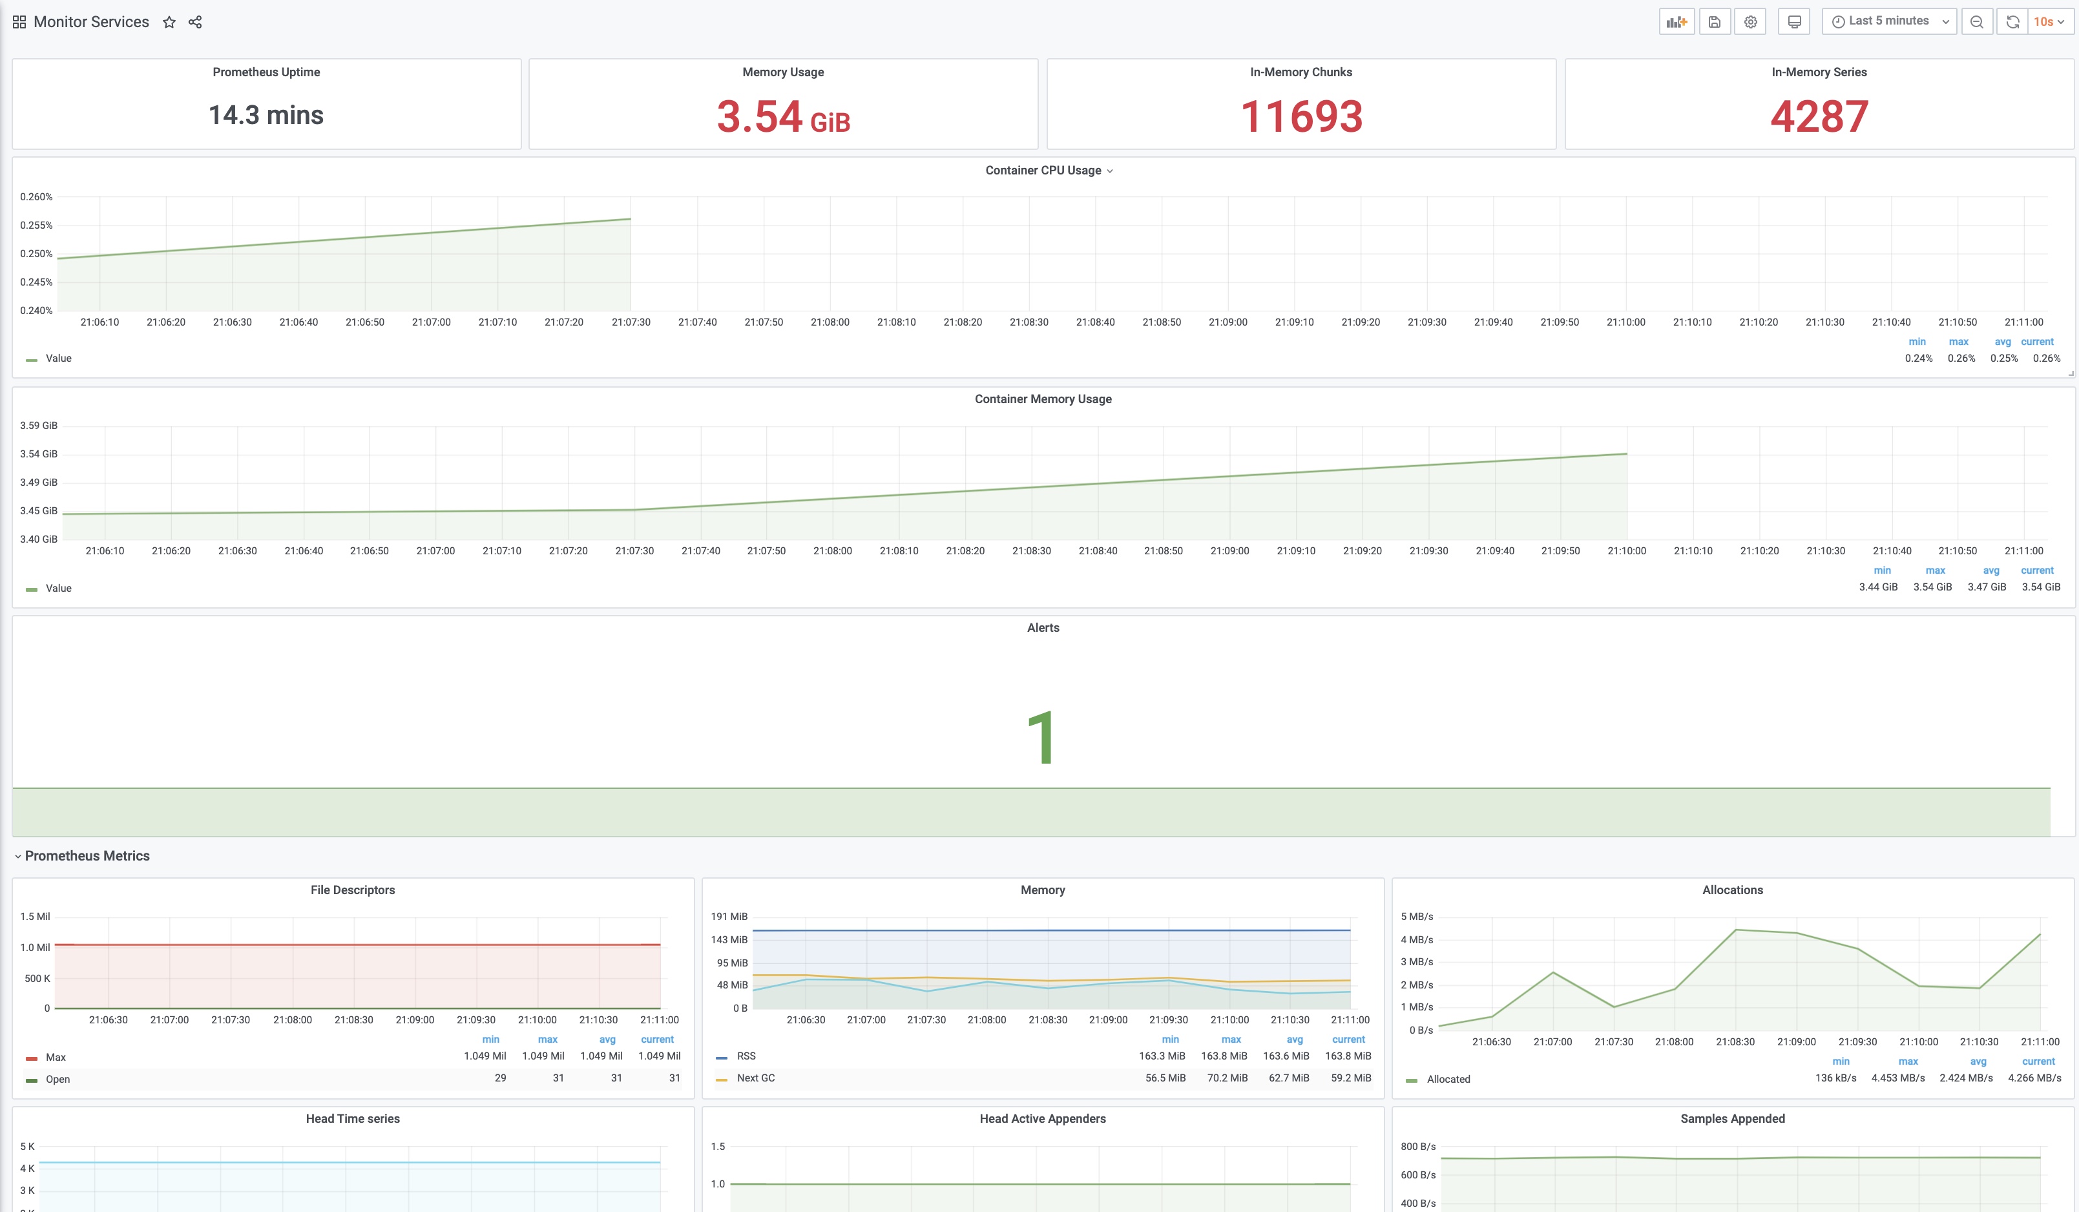Open File Descriptors panel title menu
This screenshot has height=1212, width=2079.
pyautogui.click(x=352, y=890)
